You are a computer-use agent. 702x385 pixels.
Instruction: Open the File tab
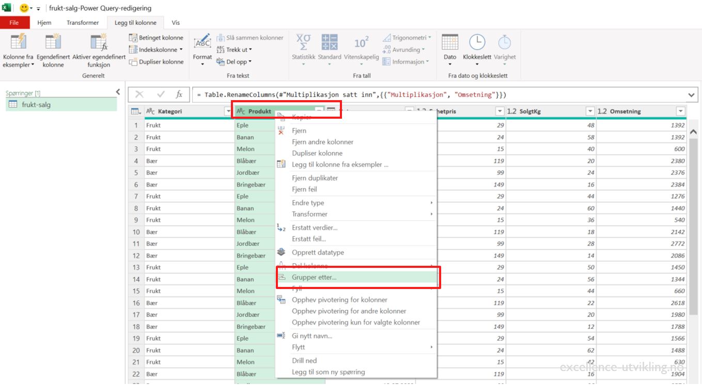[14, 23]
